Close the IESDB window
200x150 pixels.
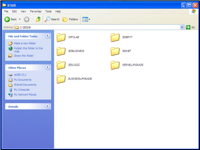195,5
